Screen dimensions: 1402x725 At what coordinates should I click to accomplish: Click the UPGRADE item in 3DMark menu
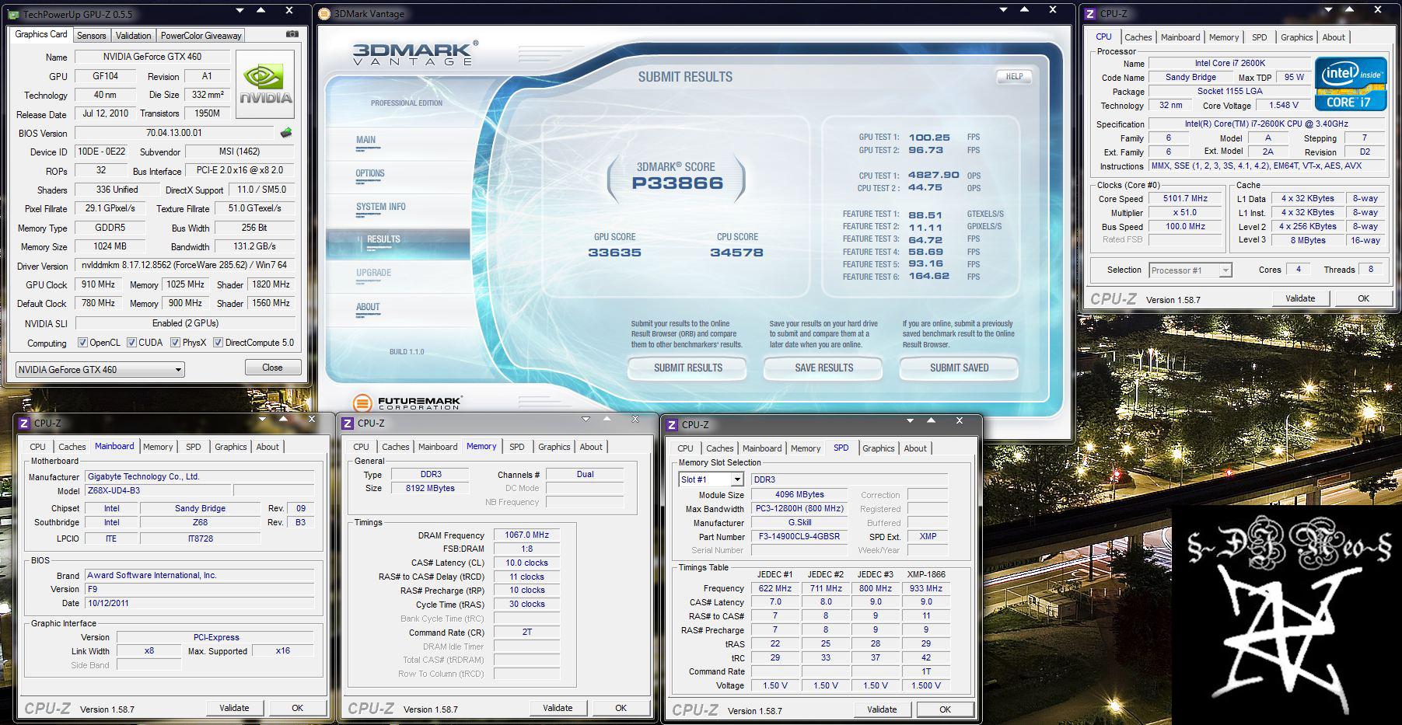[x=373, y=274]
